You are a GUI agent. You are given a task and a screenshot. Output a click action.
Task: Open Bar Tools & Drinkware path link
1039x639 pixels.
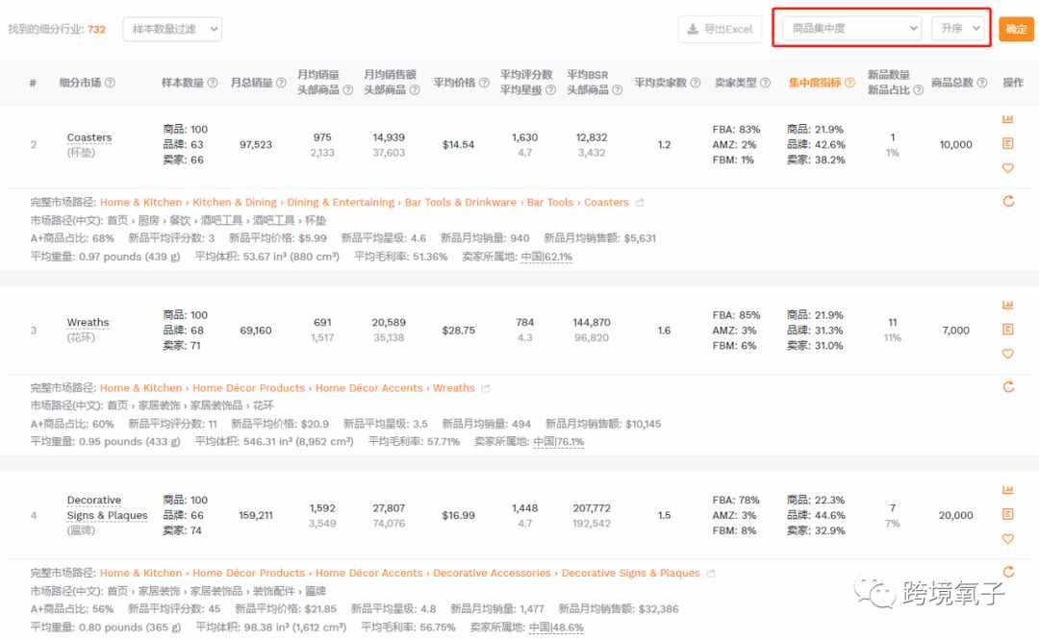[461, 203]
